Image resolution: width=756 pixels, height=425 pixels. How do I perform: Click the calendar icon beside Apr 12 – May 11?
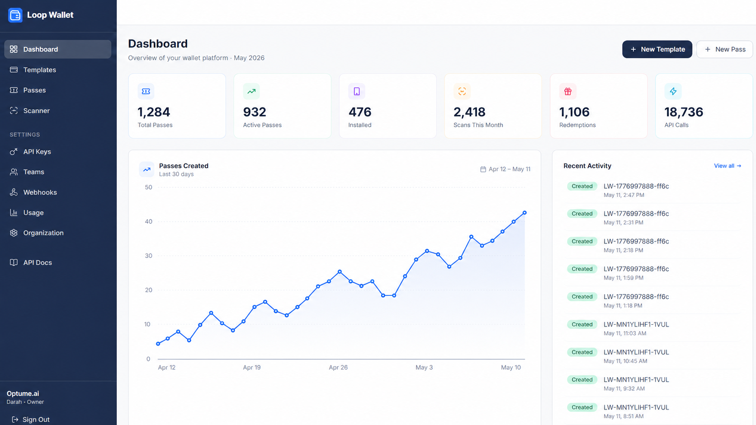click(x=483, y=169)
